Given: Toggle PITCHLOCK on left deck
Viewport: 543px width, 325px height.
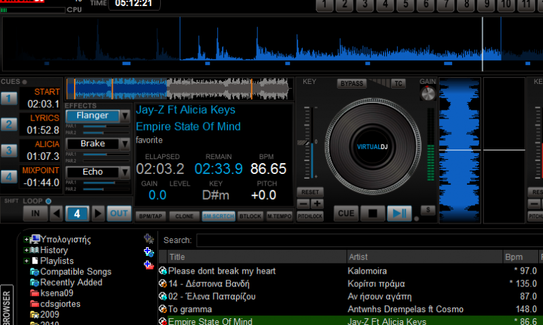Looking at the screenshot, I should point(310,216).
